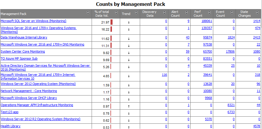262x129 pixels.
Task: Open Health Library link
Action: (x=11, y=126)
